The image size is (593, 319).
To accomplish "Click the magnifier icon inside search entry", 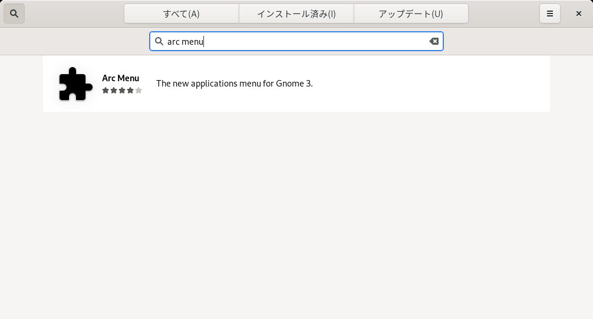I will (x=159, y=41).
